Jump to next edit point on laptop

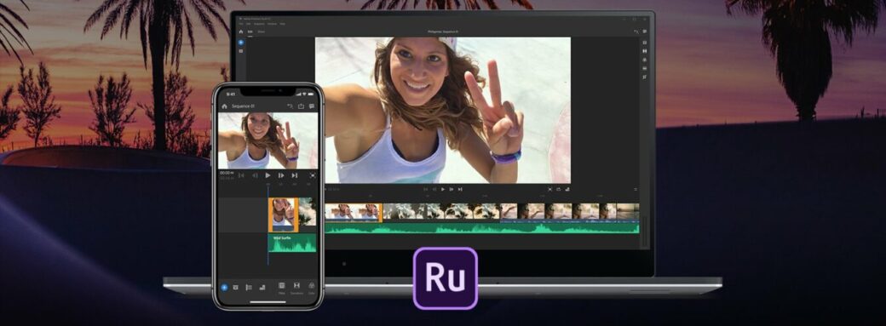pyautogui.click(x=460, y=189)
